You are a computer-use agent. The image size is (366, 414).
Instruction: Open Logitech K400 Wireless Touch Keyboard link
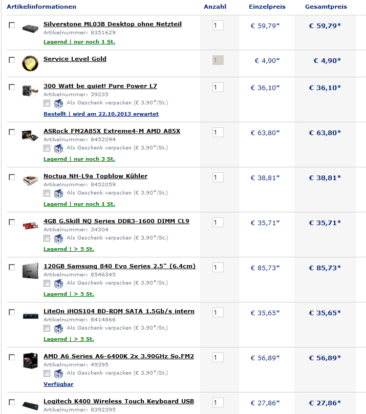(x=119, y=401)
